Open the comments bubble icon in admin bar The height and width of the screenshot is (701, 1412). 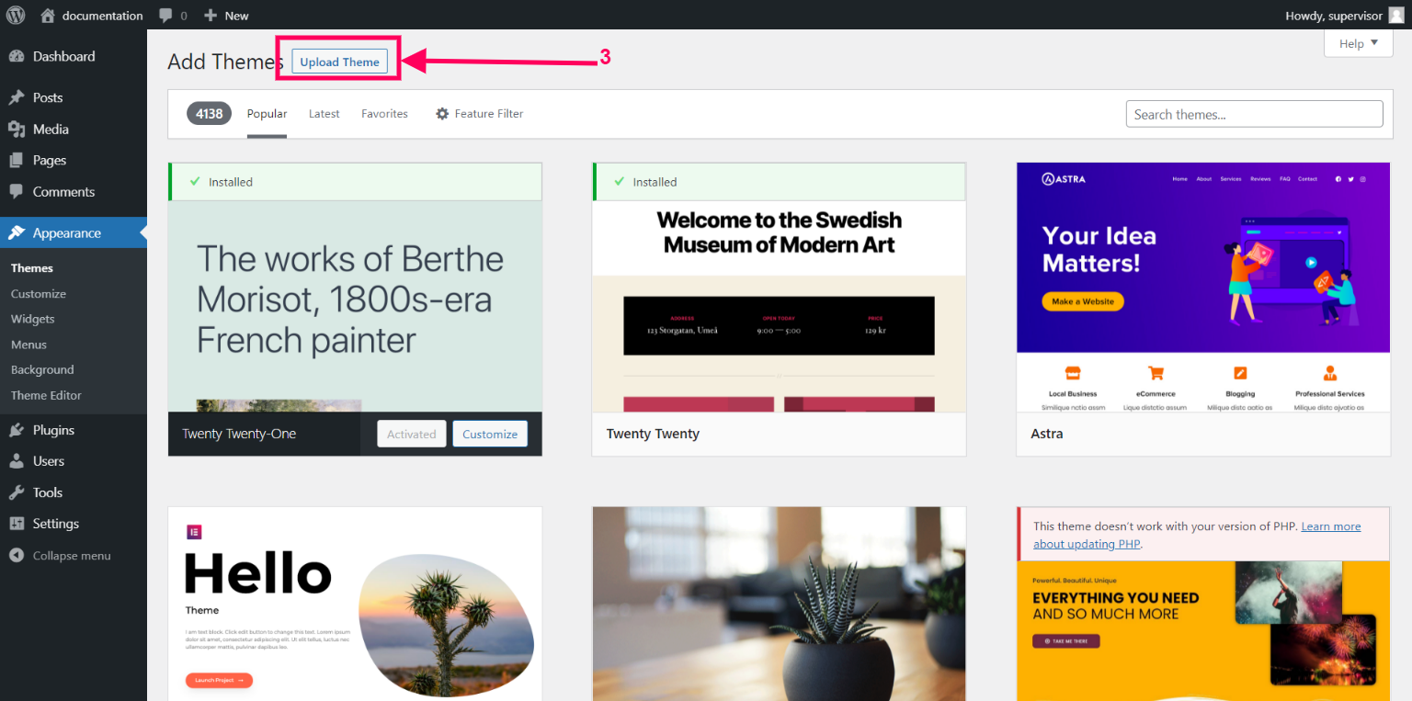click(165, 16)
